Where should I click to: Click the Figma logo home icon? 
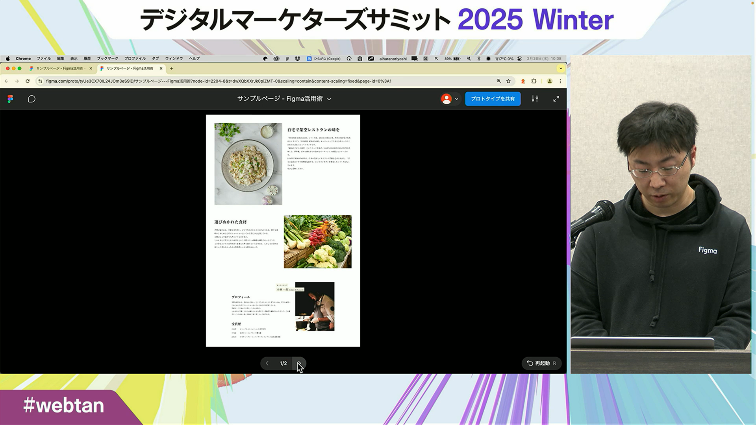(11, 99)
